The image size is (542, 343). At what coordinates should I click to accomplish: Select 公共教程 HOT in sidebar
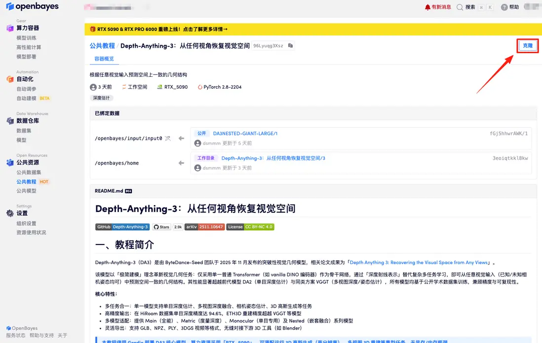pyautogui.click(x=33, y=182)
